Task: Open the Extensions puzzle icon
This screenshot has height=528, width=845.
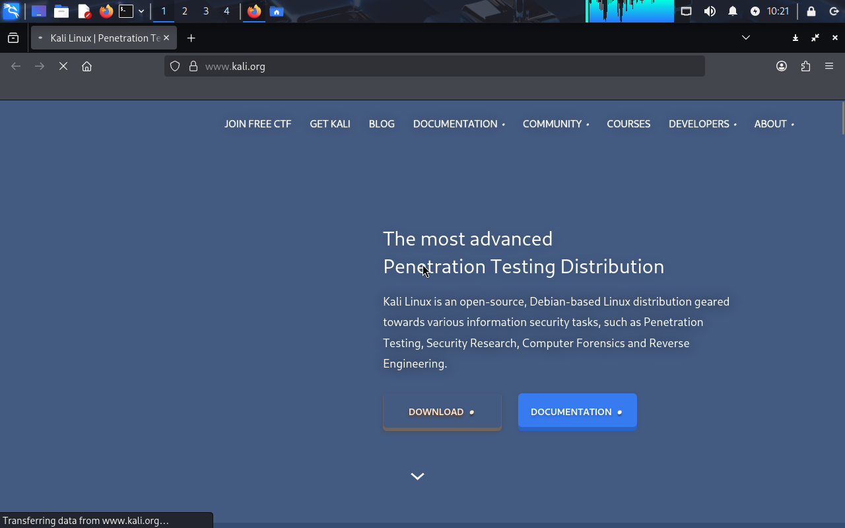Action: pyautogui.click(x=805, y=66)
